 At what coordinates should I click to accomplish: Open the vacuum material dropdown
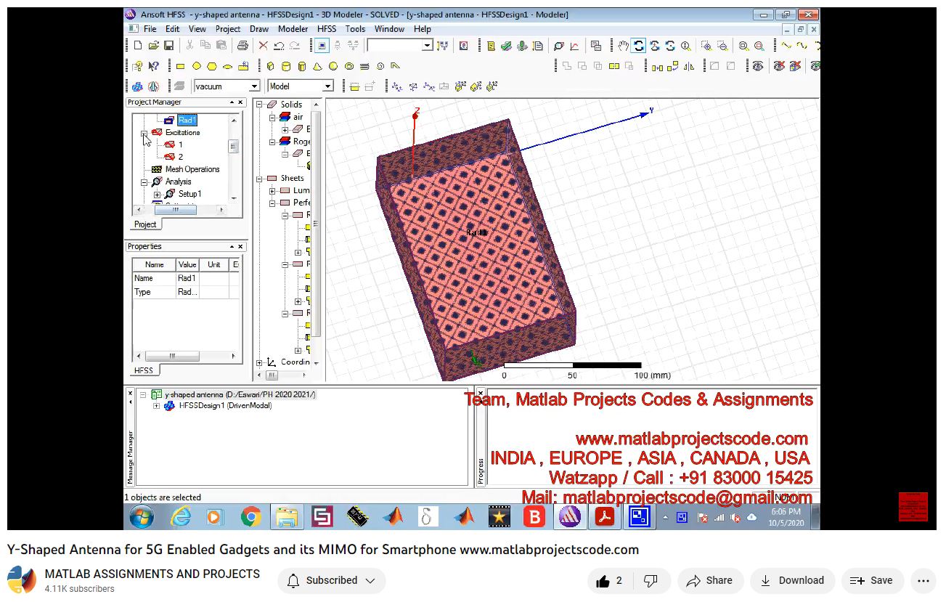[x=254, y=86]
